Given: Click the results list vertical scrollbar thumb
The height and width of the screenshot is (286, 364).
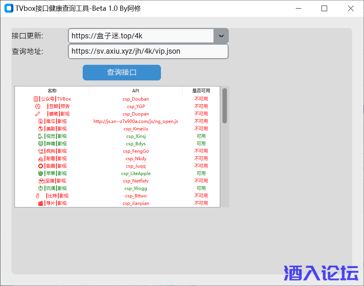Looking at the screenshot, I should pos(225,105).
